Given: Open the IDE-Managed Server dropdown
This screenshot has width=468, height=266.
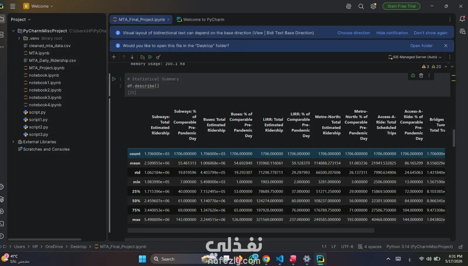Looking at the screenshot, I should tap(415, 57).
